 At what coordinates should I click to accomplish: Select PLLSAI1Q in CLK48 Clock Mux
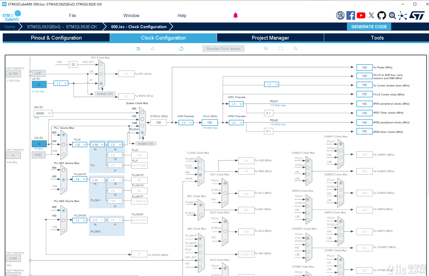tap(200, 161)
